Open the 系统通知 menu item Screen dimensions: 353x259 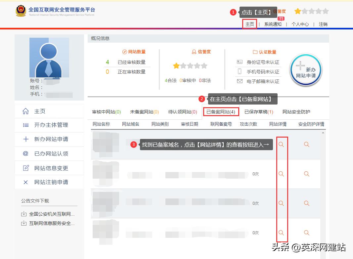click(273, 24)
